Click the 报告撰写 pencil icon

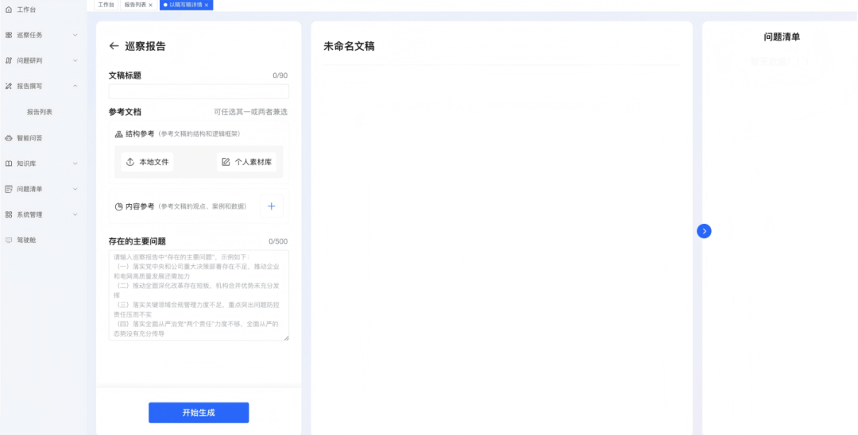[x=9, y=87]
